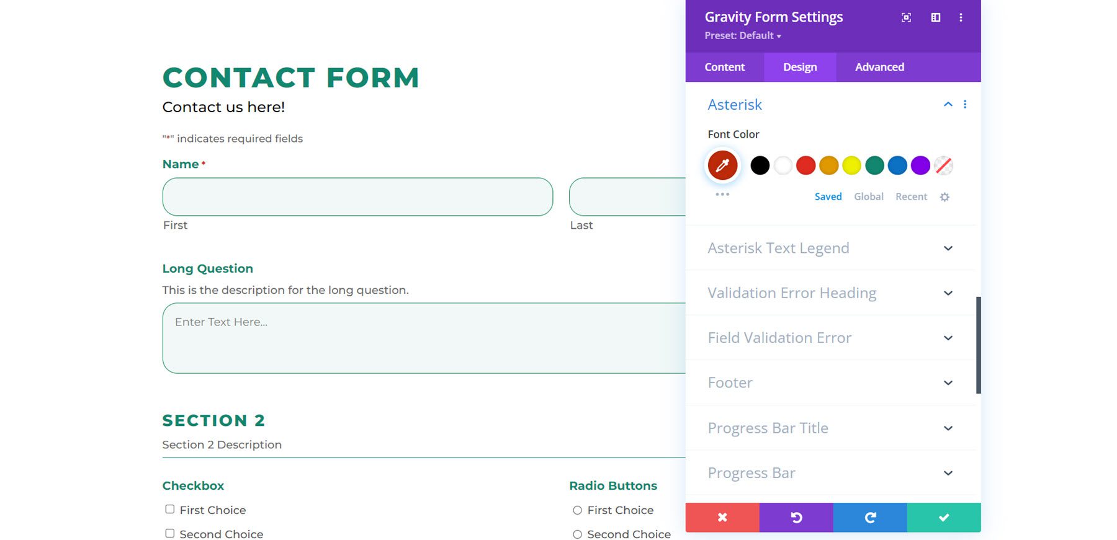Click the split column layout icon
The image size is (1117, 540).
(936, 17)
